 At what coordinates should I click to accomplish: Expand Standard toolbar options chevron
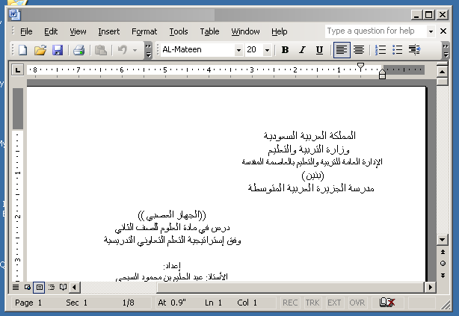pyautogui.click(x=149, y=50)
